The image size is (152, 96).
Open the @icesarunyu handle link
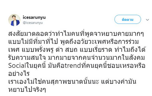[33, 23]
